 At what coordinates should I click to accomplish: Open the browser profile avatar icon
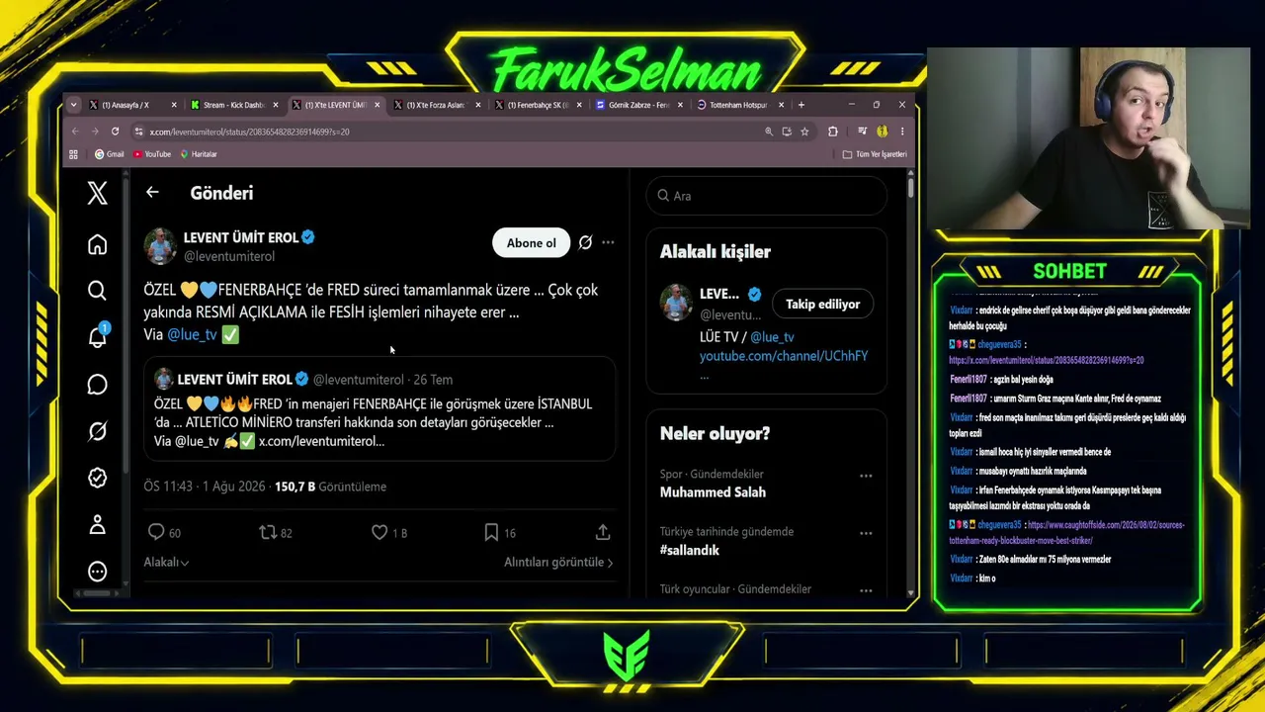[x=882, y=132]
